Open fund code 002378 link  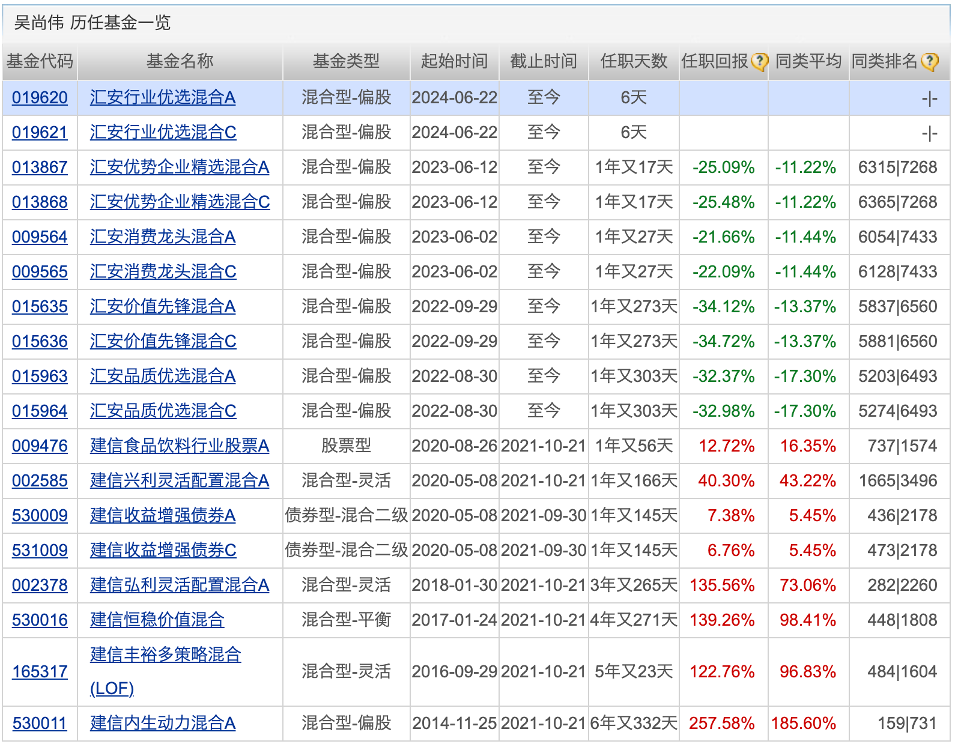(40, 585)
